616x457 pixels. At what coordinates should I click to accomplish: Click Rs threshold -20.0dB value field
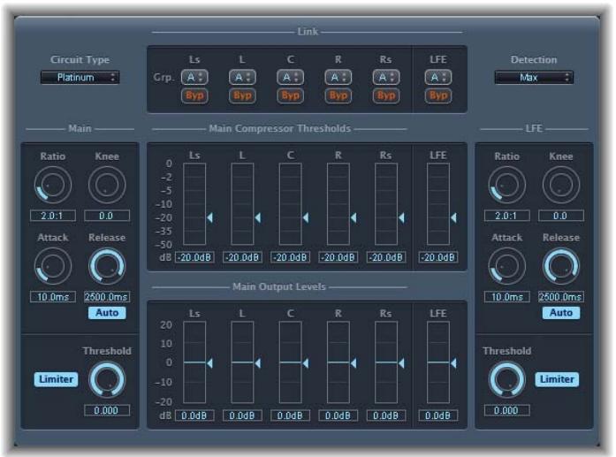(x=386, y=257)
